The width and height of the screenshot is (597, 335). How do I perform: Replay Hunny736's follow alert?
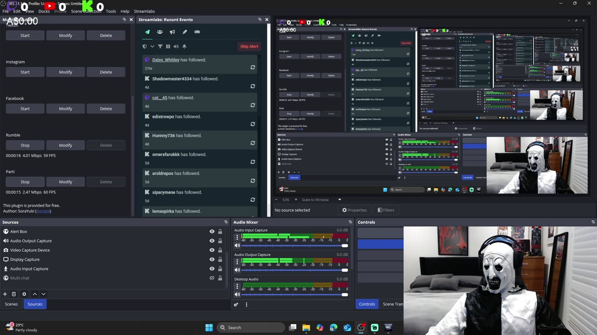point(253,143)
